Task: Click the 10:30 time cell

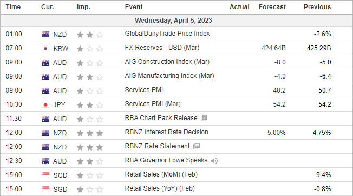Action: coord(14,104)
